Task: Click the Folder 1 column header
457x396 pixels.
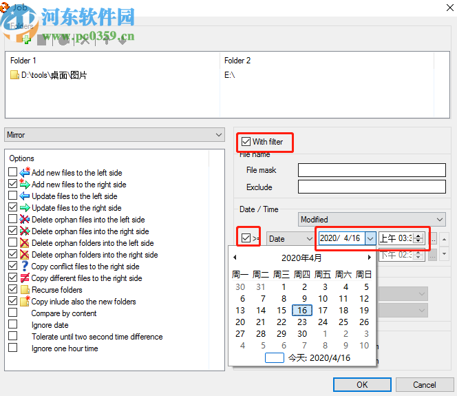Action: pyautogui.click(x=23, y=61)
